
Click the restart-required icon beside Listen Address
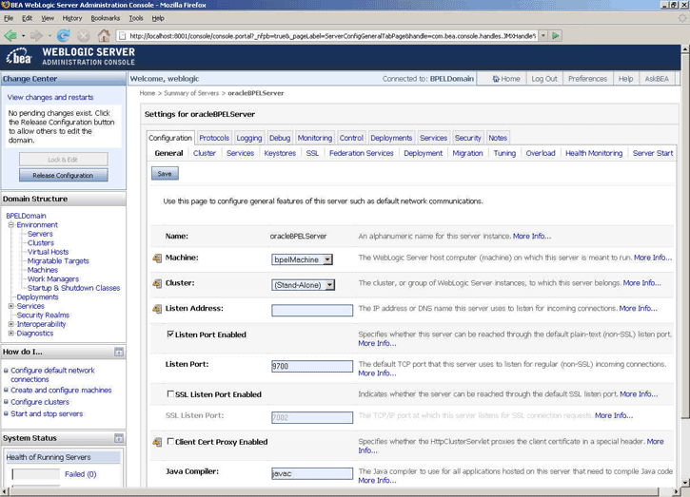157,309
